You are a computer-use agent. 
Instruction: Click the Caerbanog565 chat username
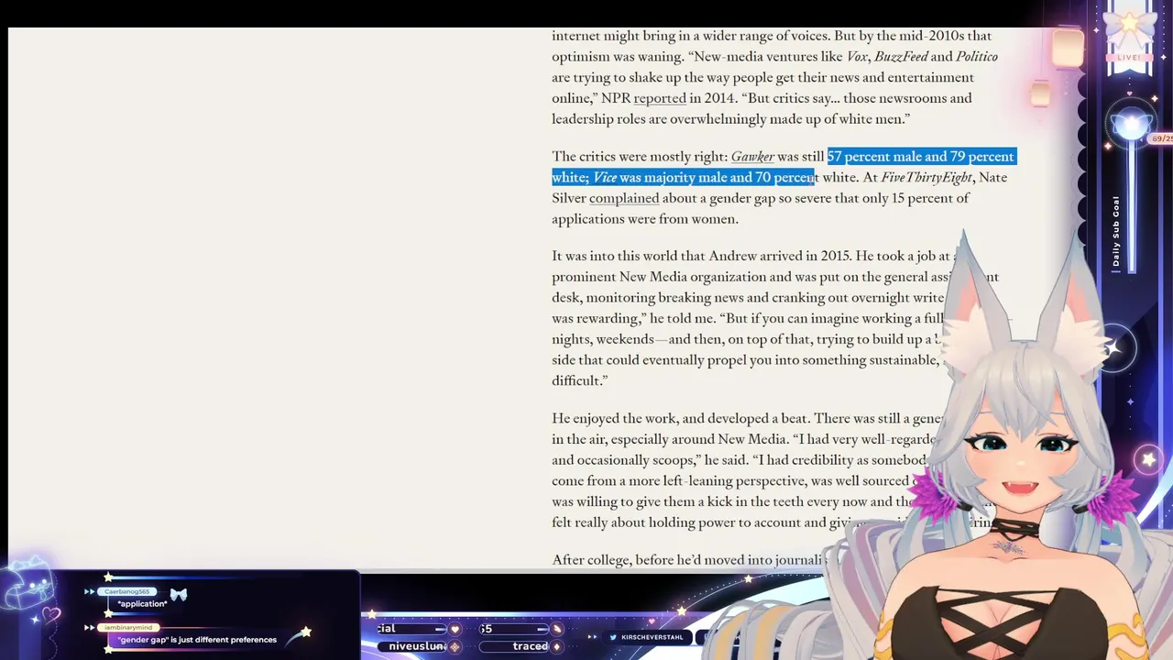127,592
